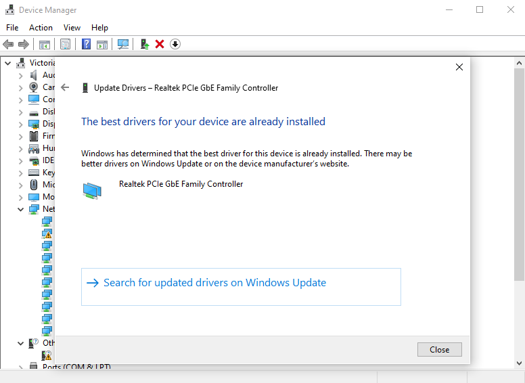Select the Firmware chip category icon
Image resolution: width=525 pixels, height=383 pixels.
pyautogui.click(x=34, y=136)
